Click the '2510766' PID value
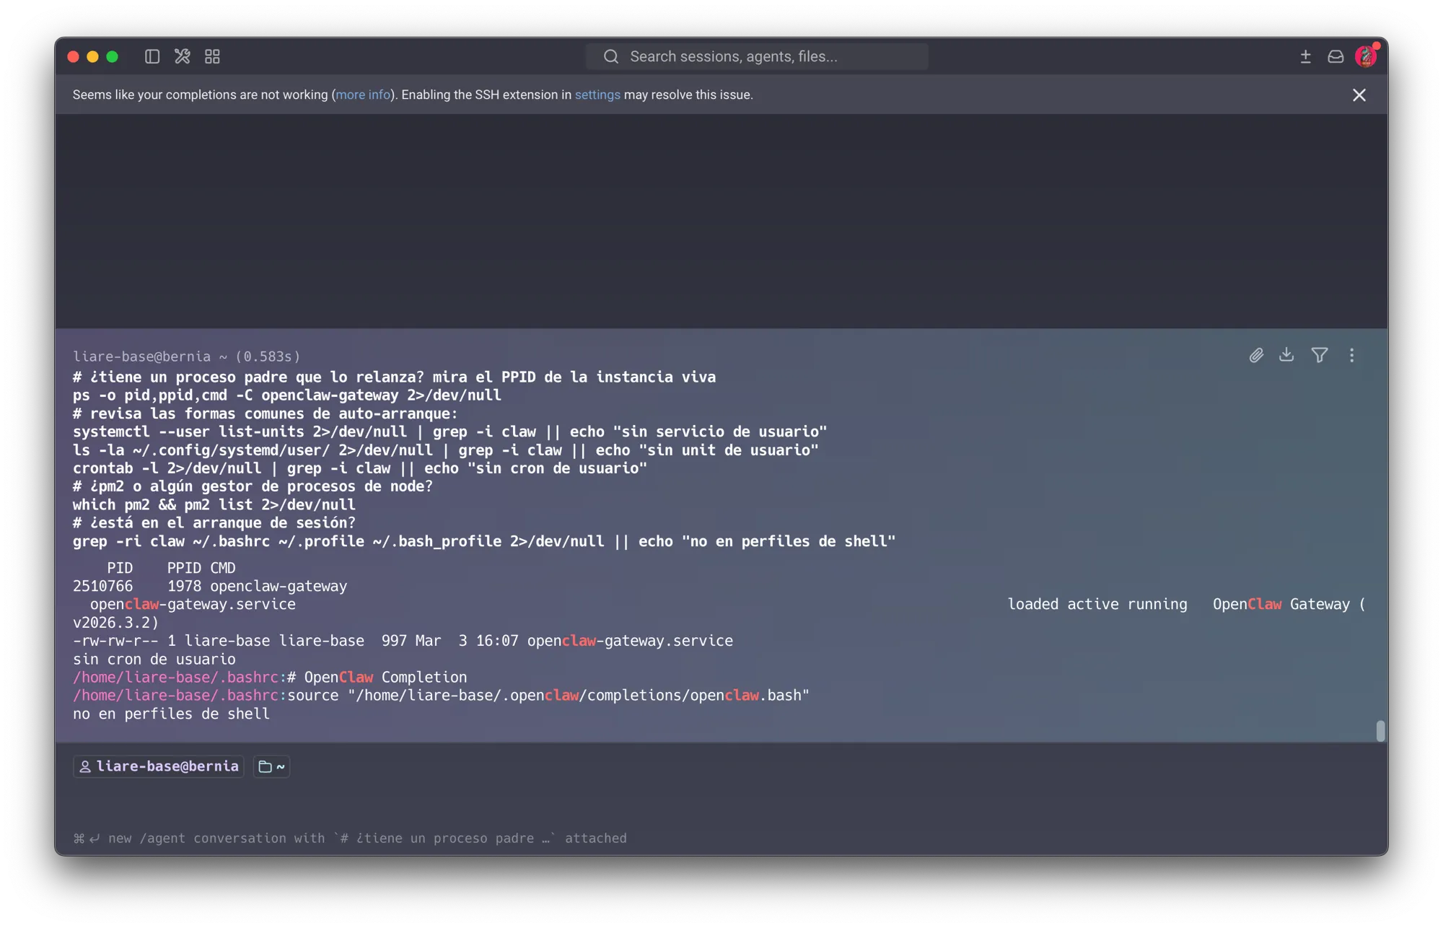1443x928 pixels. pyautogui.click(x=102, y=586)
